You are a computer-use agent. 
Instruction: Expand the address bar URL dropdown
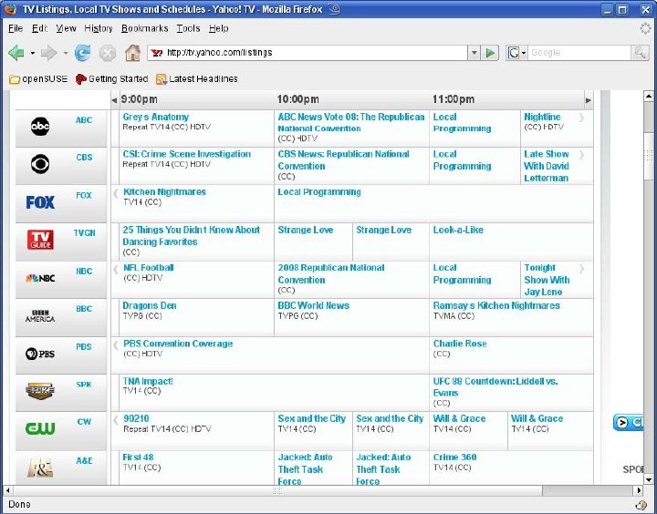click(474, 53)
